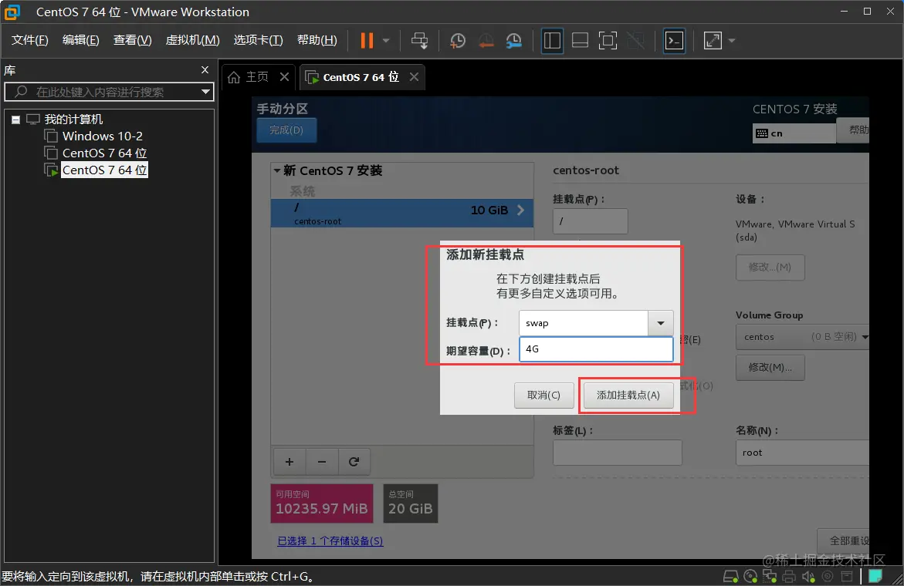
Task: Click the 添加挂载点(A) button
Action: 628,395
